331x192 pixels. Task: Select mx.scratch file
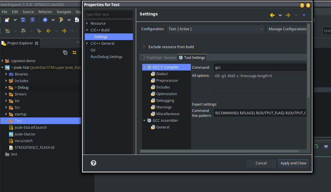pyautogui.click(x=24, y=141)
